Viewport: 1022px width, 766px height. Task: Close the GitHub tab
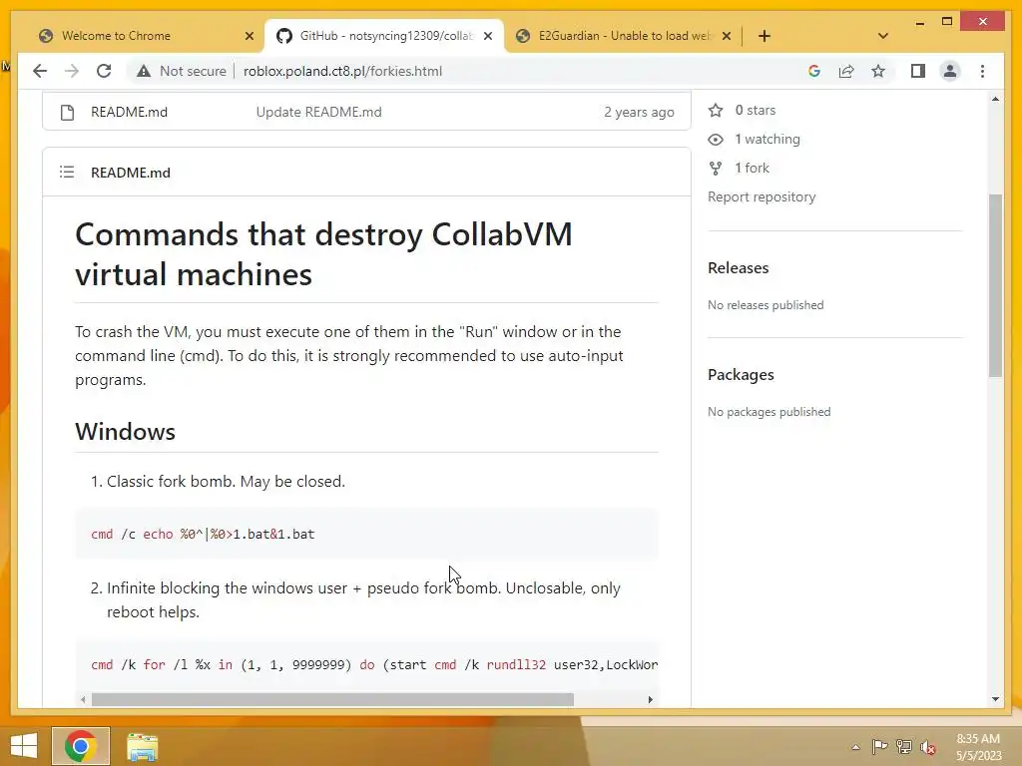coord(487,36)
